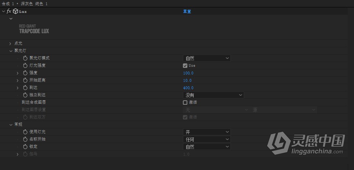Click the 合成 1 · 深灰色 纯色 1 header
Screen dimensions: 354x170
[x=24, y=4]
